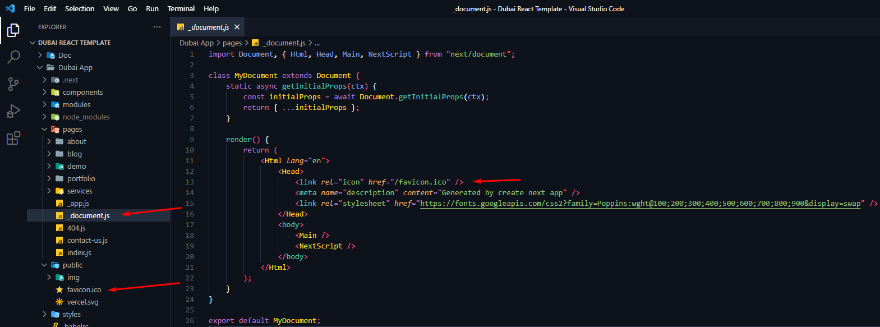Open the Extensions view
Image resolution: width=880 pixels, height=327 pixels.
(13, 138)
